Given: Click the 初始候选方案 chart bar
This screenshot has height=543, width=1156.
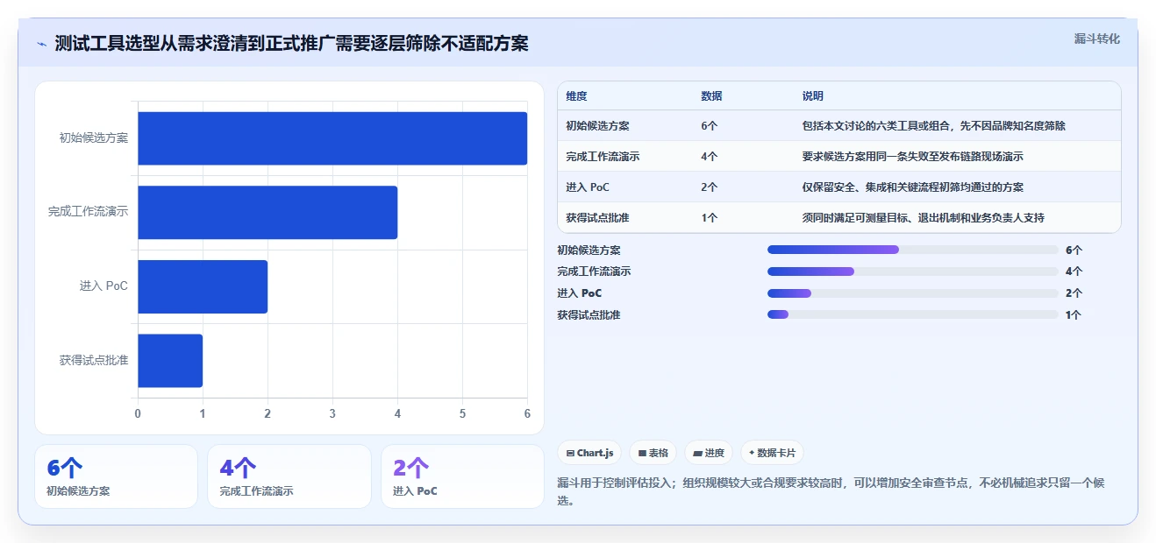Looking at the screenshot, I should point(332,138).
